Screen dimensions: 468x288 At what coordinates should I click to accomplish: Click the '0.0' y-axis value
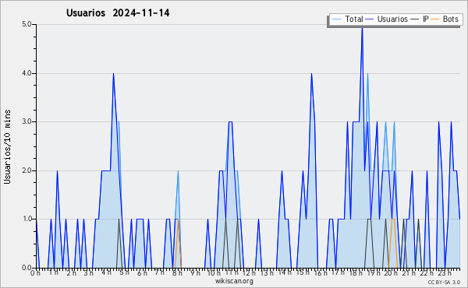click(x=27, y=268)
